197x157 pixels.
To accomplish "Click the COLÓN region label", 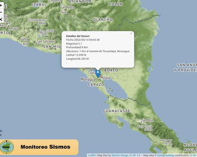I will coord(116,4).
